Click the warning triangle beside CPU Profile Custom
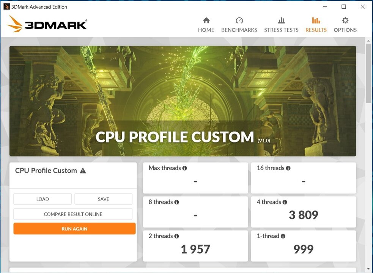Screen dimensions: 373x273 pos(83,171)
